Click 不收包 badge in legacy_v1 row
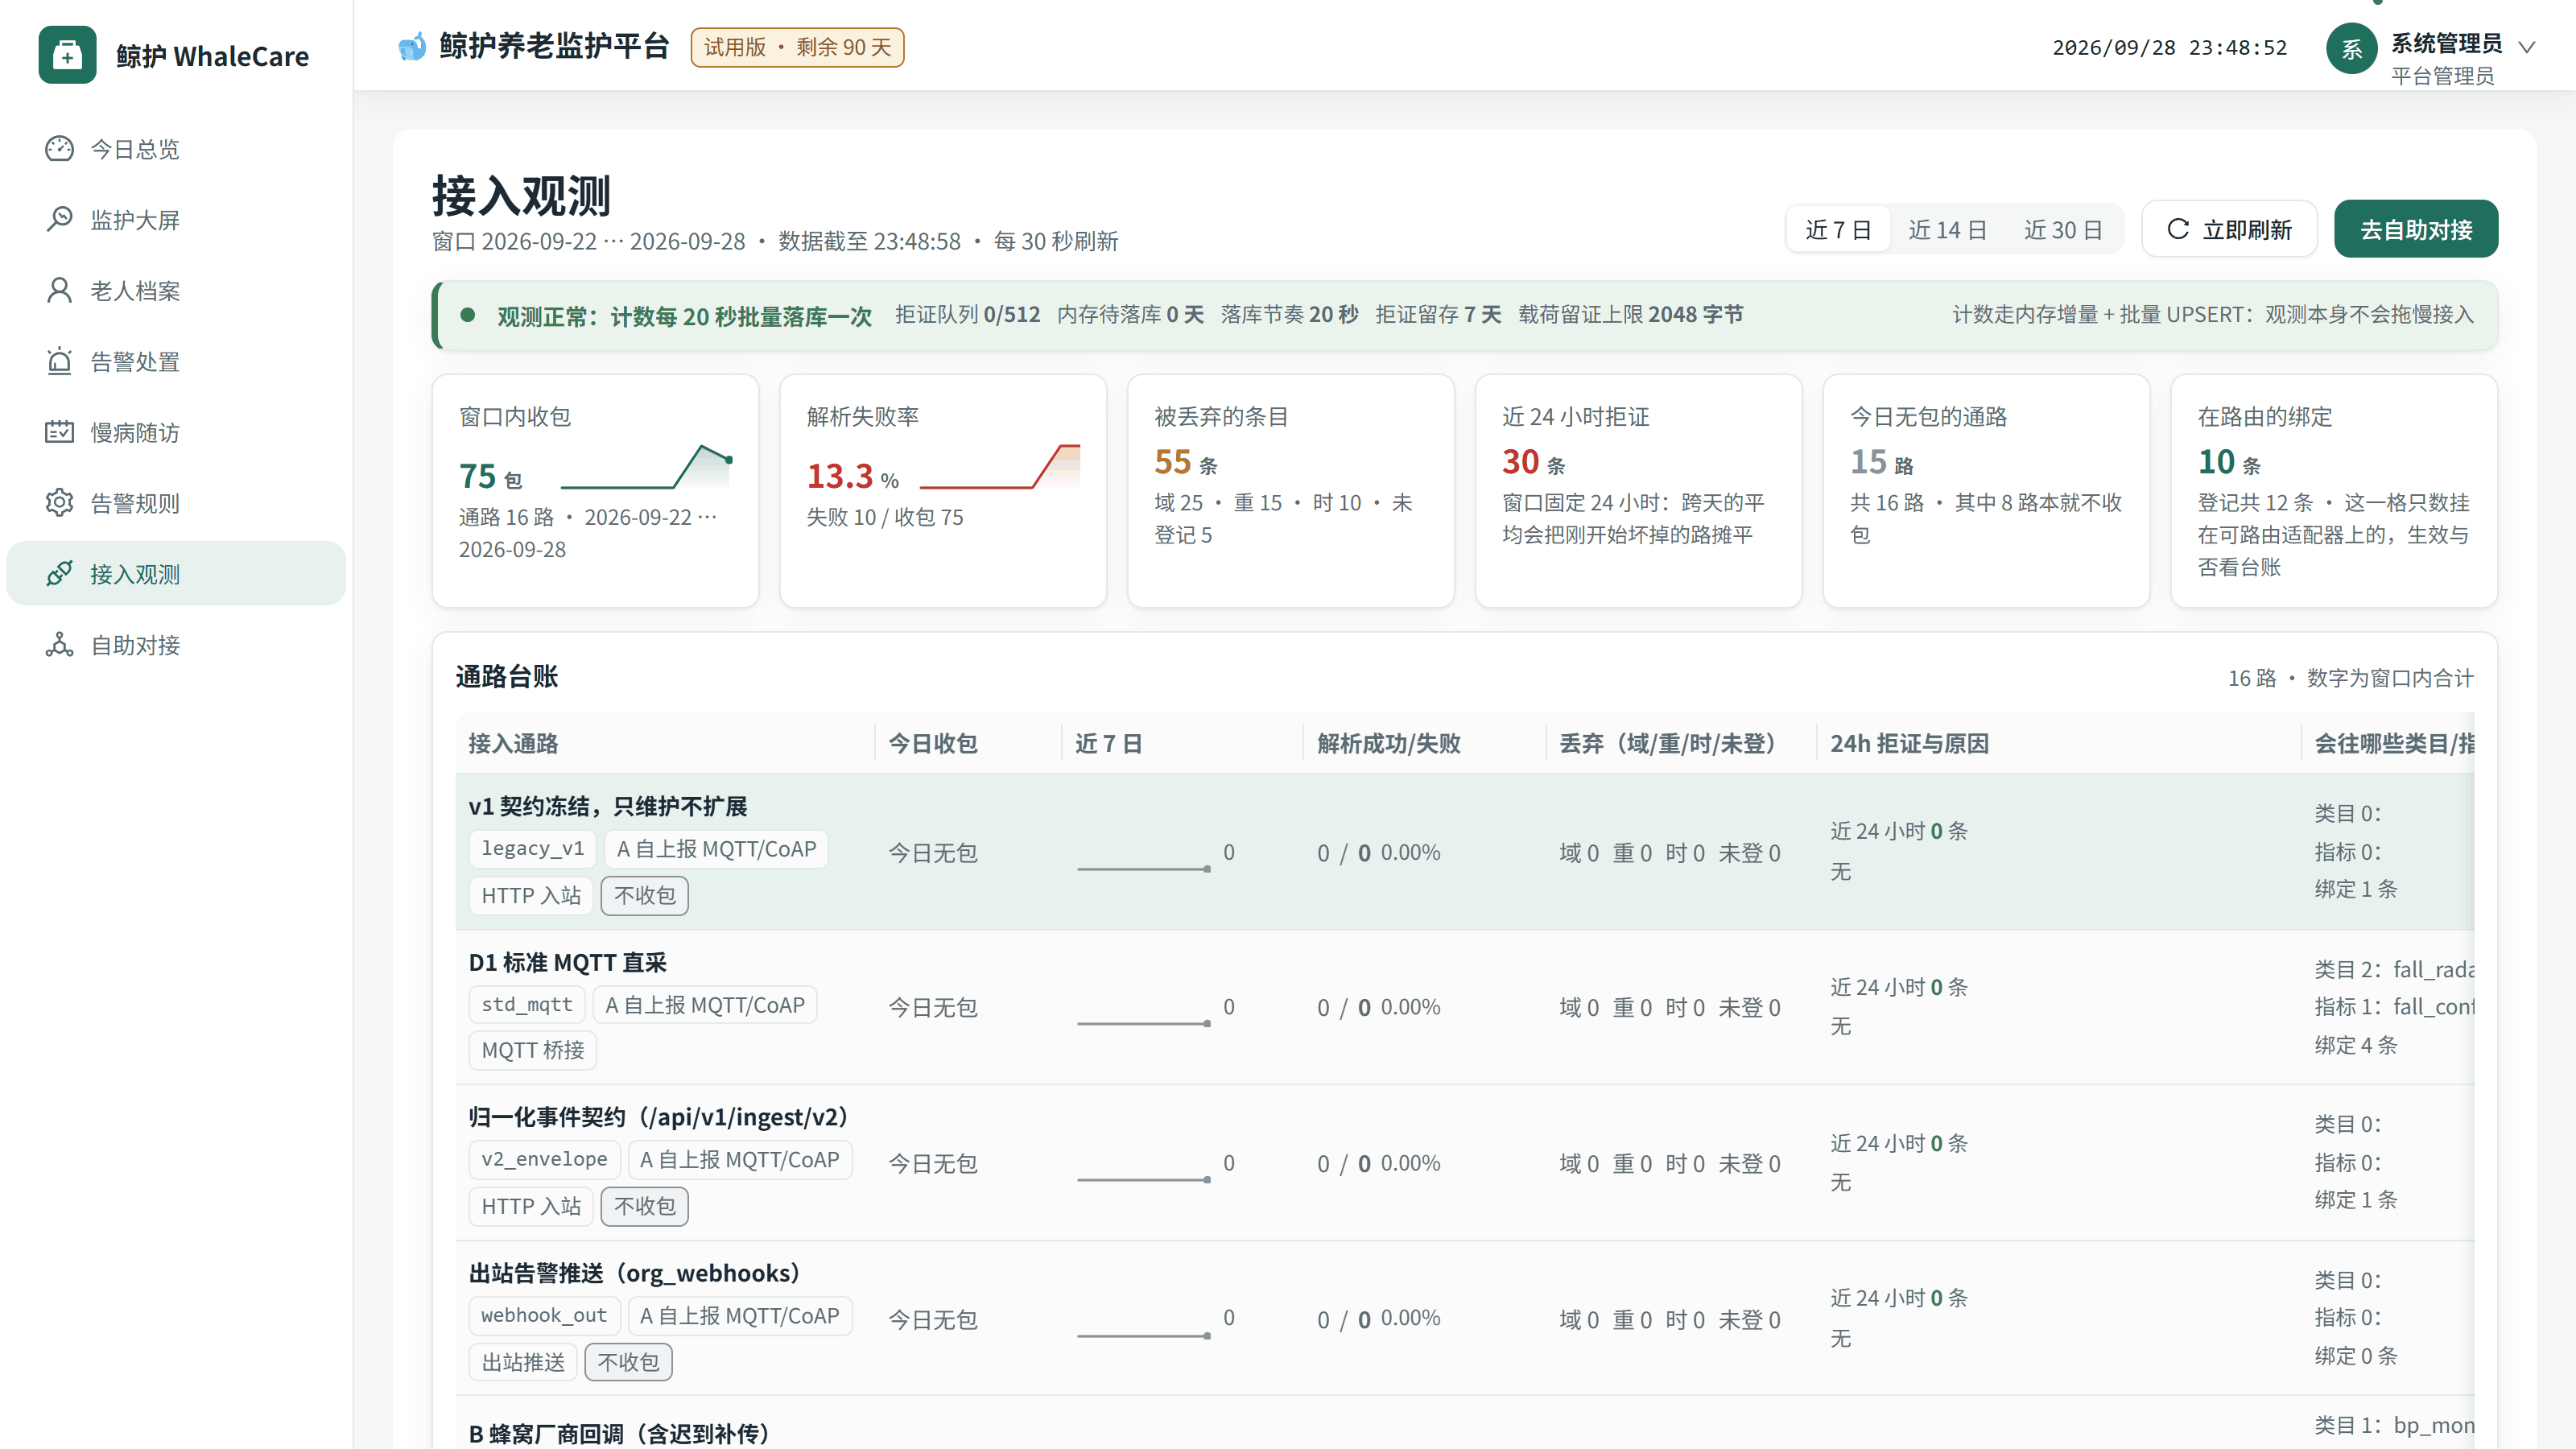The width and height of the screenshot is (2576, 1449). click(x=644, y=896)
